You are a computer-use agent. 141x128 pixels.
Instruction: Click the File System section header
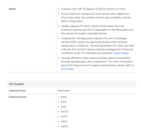pos(71,84)
